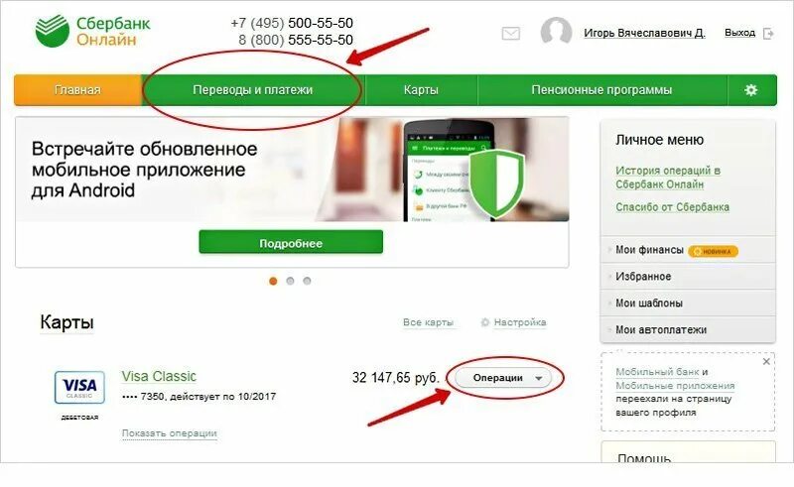This screenshot has width=794, height=487.
Task: Click the exit door icon near Выход
Action: pos(768,34)
